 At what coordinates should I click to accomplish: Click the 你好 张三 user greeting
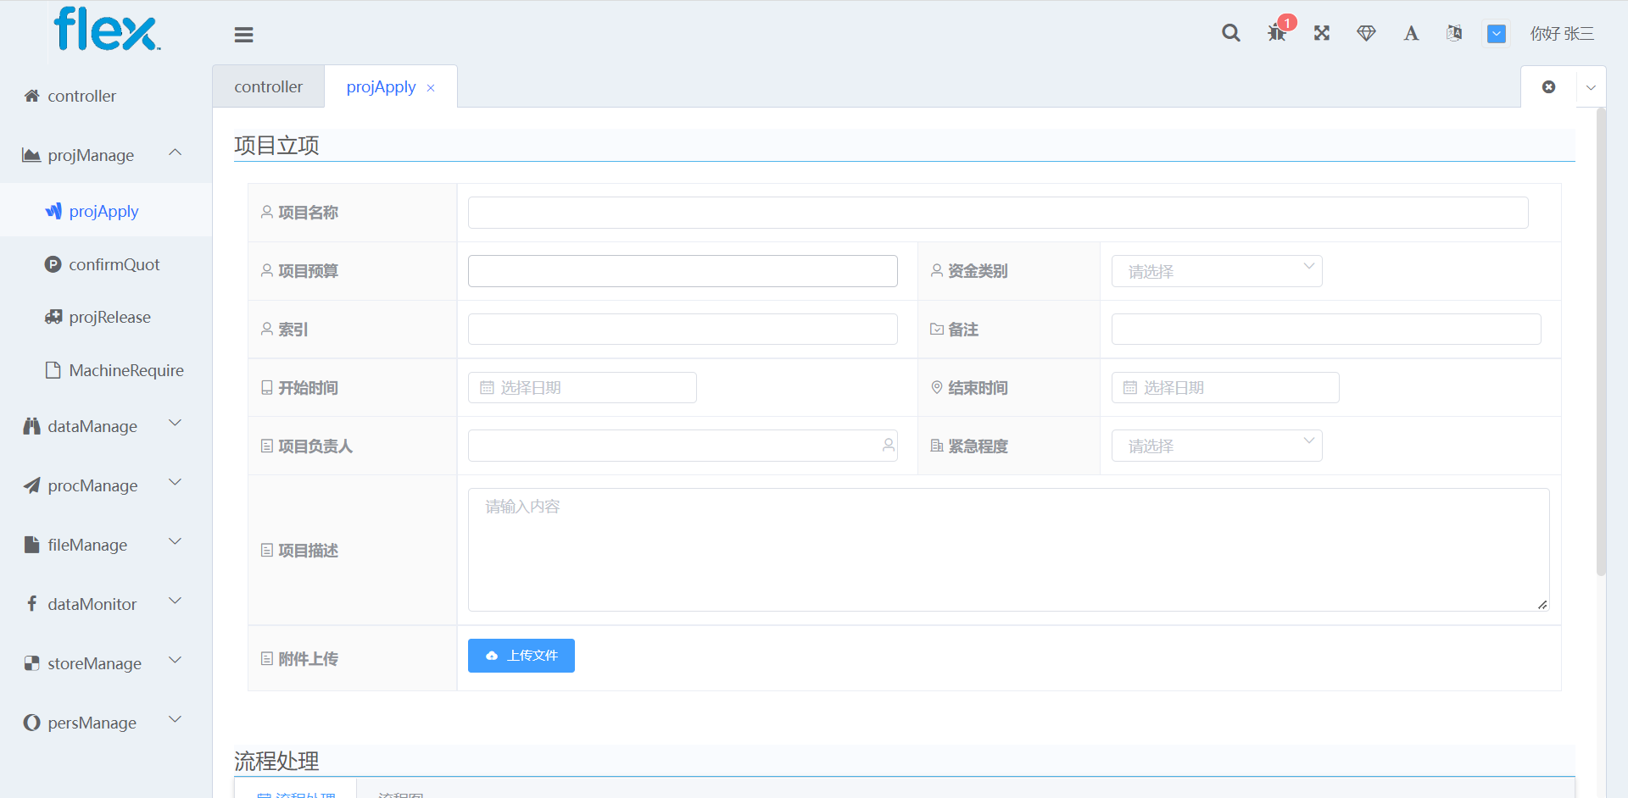(1562, 34)
